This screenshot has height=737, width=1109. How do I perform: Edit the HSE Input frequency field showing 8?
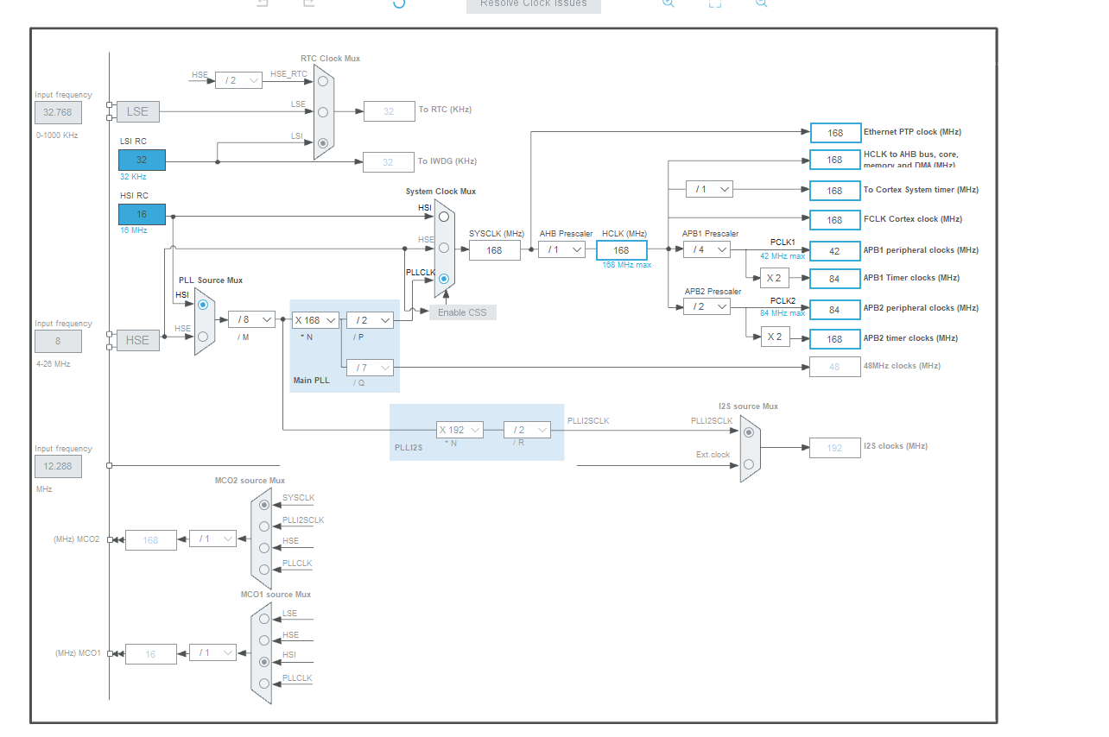[x=57, y=341]
